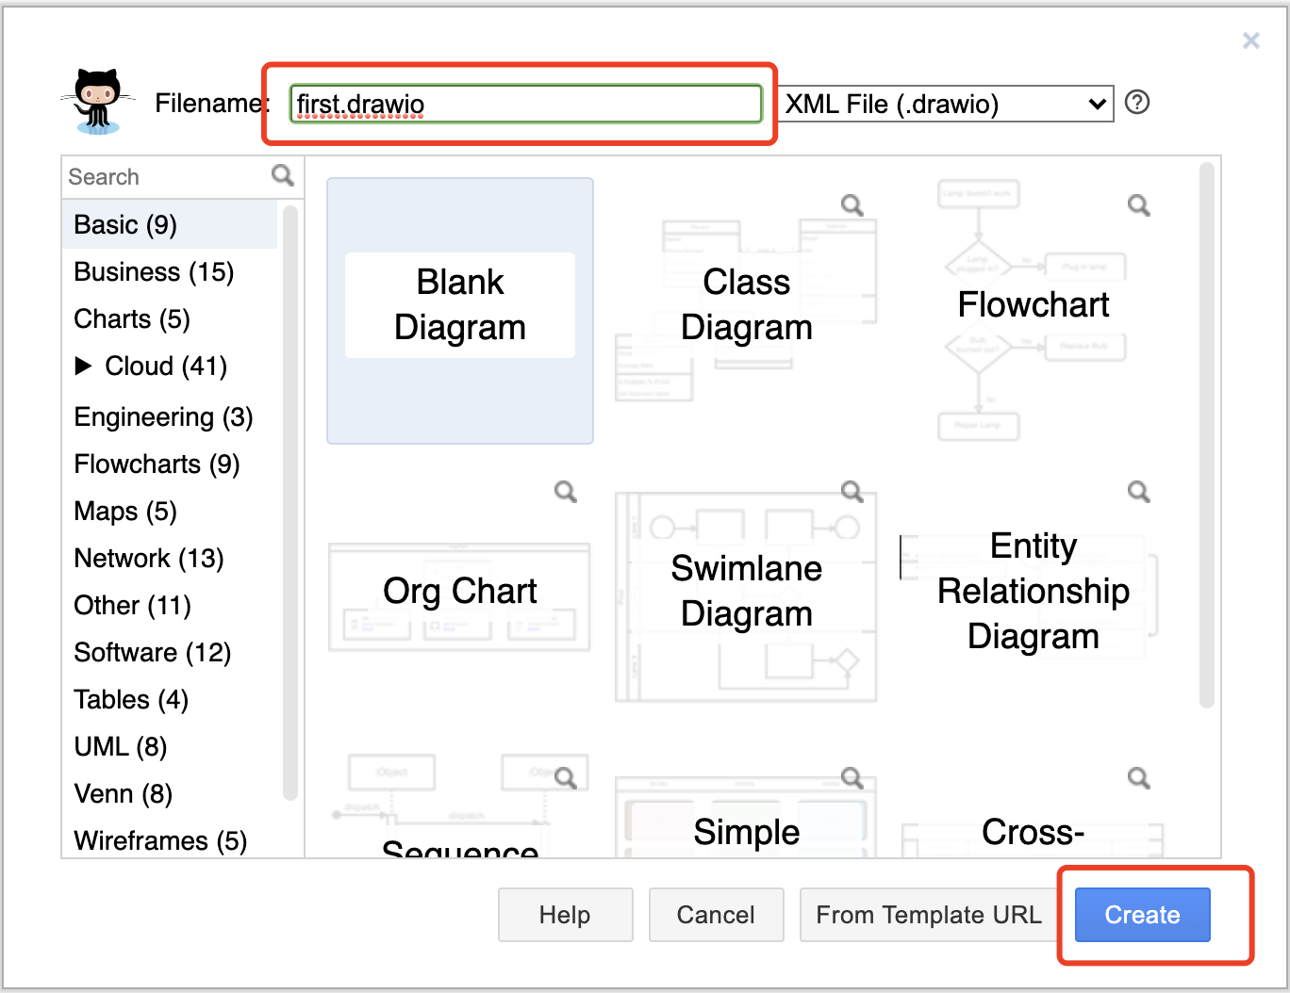
Task: Open the UML (8) category
Action: 121,747
